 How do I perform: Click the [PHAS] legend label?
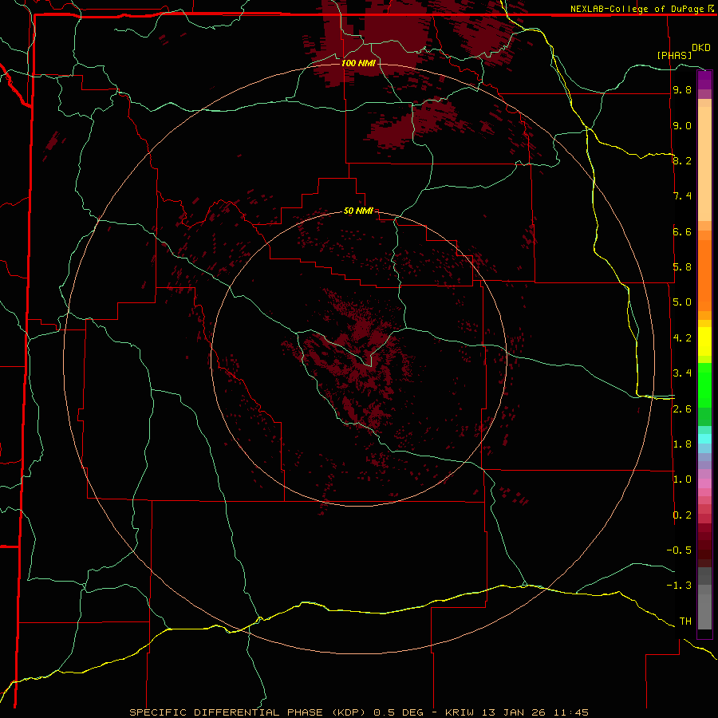674,55
